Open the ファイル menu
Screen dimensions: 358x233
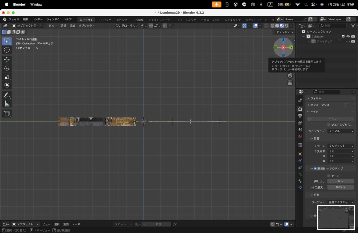click(x=14, y=20)
